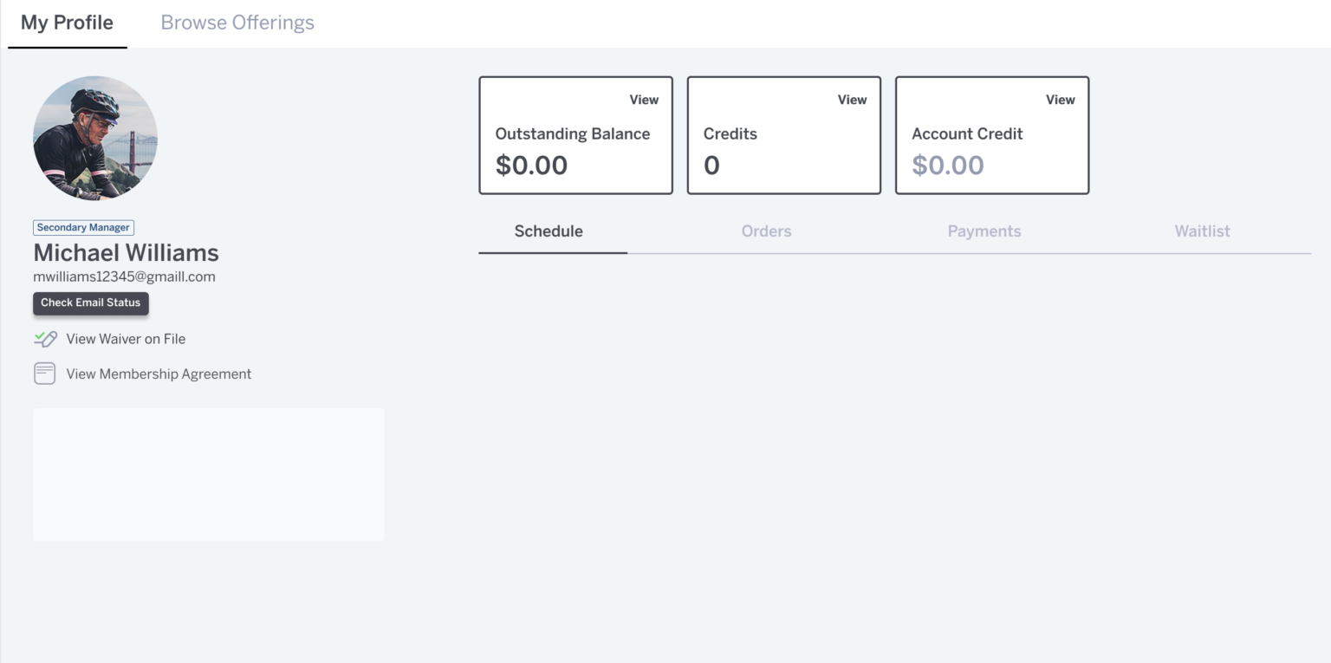1331x663 pixels.
Task: View the Outstanding Balance details
Action: pos(643,100)
